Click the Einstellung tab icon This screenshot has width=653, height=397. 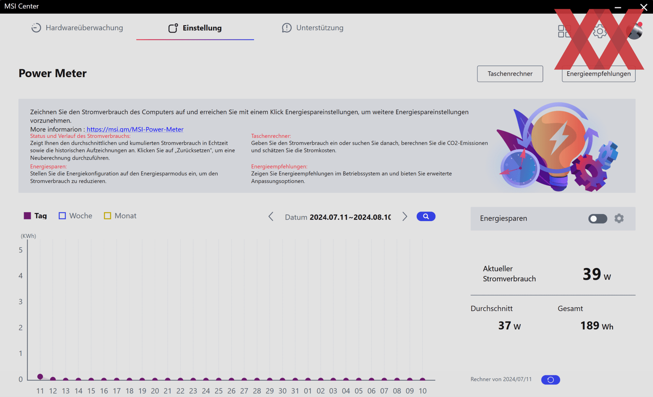[x=173, y=28]
